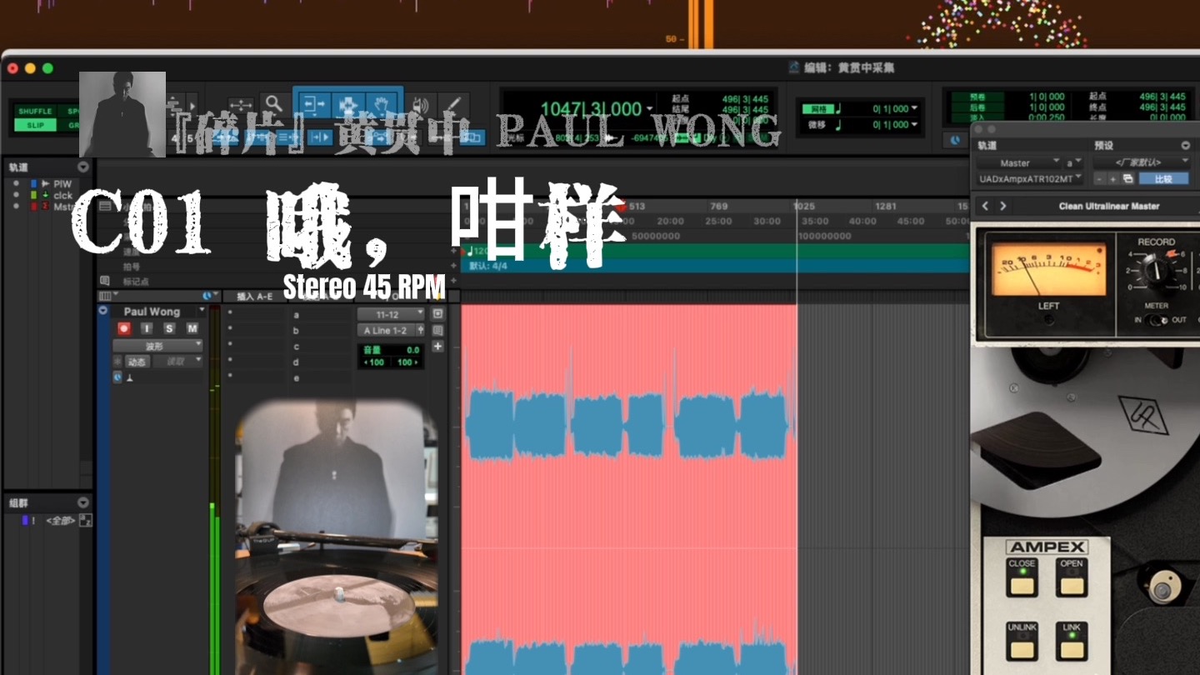Click the plus icon beside the volume display
This screenshot has width=1200, height=675.
(x=437, y=346)
